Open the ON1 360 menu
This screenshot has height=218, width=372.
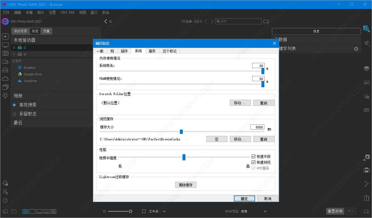pos(67,12)
